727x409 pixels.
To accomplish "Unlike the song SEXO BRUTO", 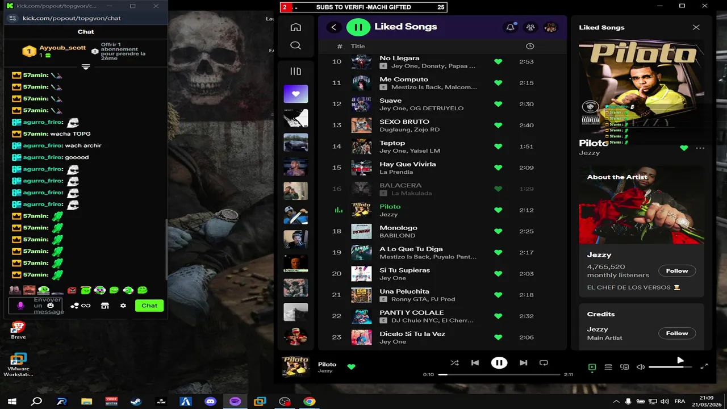I will point(498,125).
